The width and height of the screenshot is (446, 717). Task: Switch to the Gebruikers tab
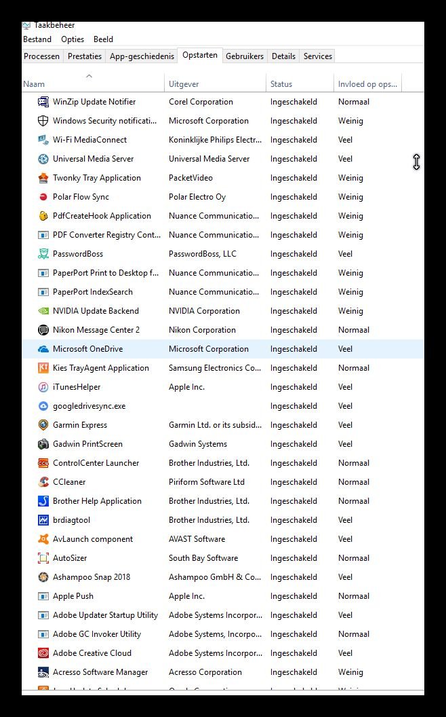(245, 56)
